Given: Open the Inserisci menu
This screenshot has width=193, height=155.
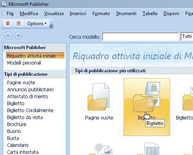Looking at the screenshot, I should pos(78,14).
